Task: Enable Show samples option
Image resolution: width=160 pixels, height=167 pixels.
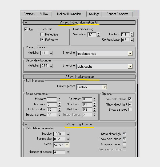Action: (x=130, y=110)
